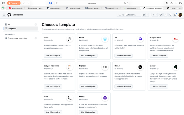184x115 pixels.
Task: Select Created from a template filter
Action: [17, 38]
